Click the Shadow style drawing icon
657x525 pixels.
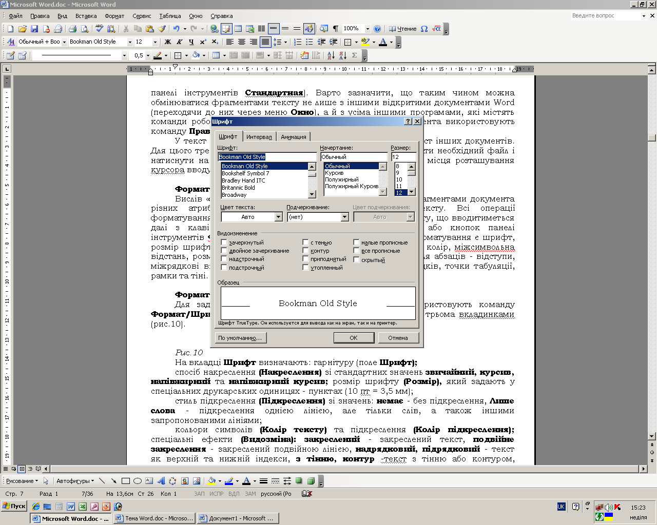click(299, 481)
